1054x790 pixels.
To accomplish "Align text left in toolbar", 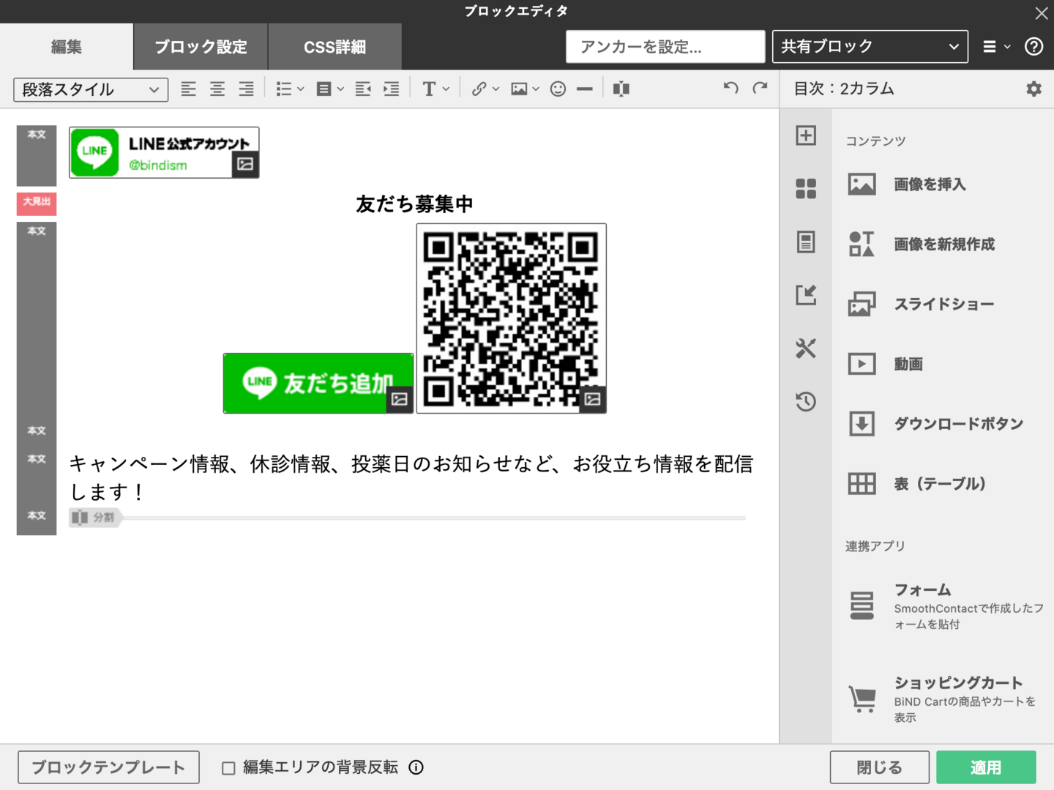I will coord(188,89).
